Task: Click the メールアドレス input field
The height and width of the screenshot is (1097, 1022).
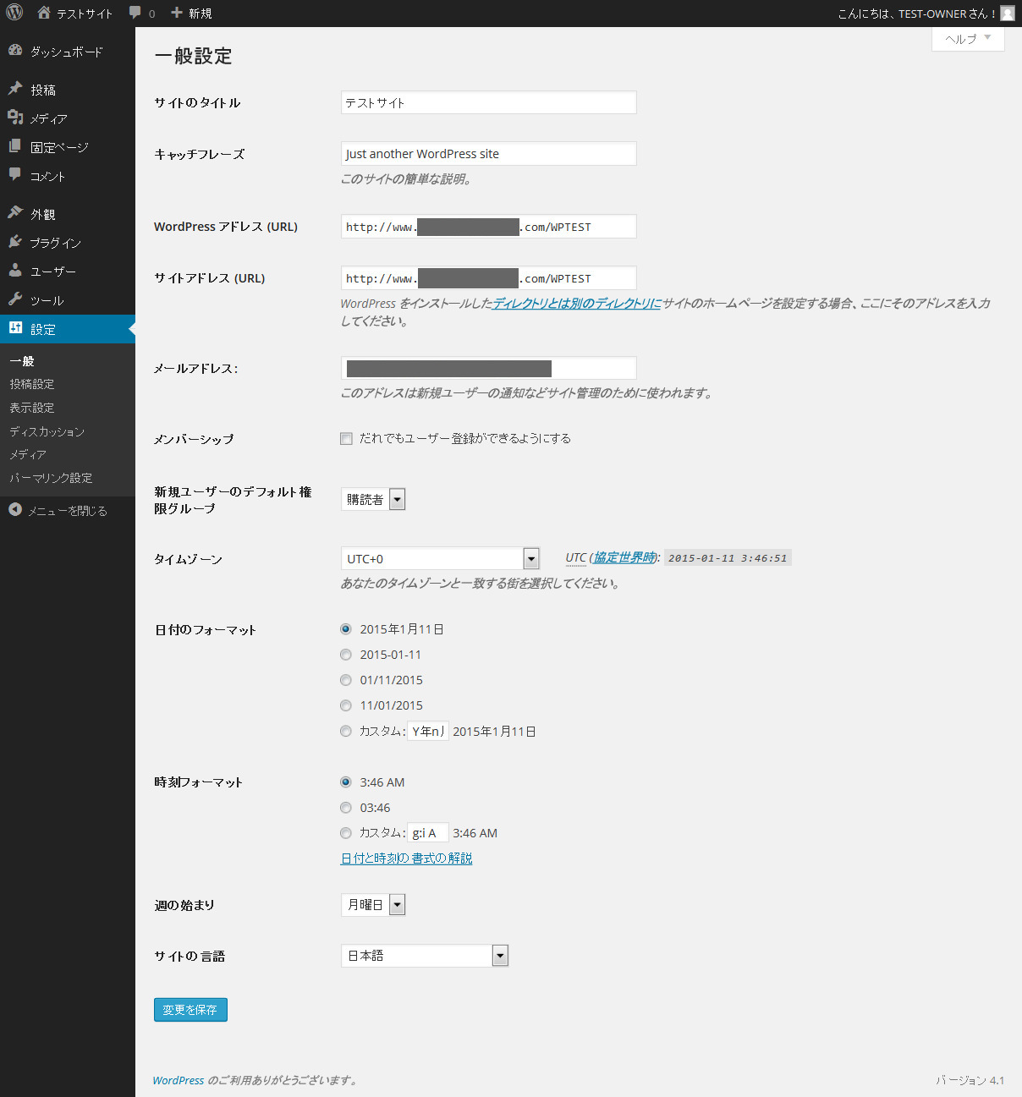Action: [x=489, y=368]
